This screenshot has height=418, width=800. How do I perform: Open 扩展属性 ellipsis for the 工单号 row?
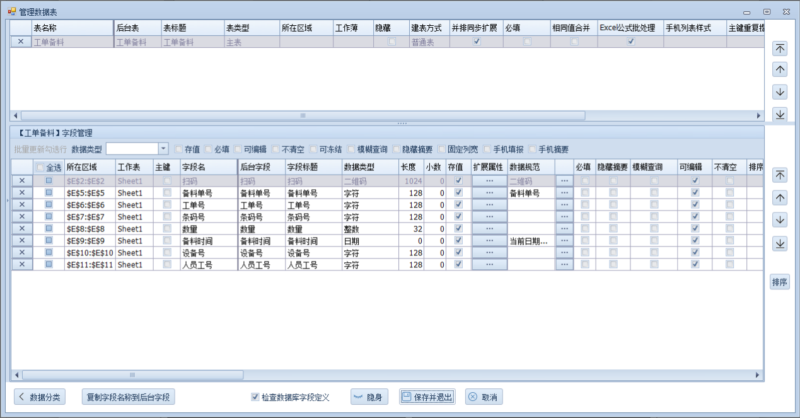pos(489,205)
